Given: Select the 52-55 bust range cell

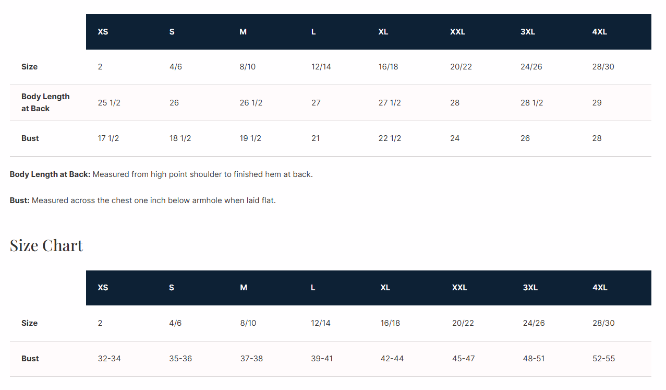Looking at the screenshot, I should (x=603, y=359).
